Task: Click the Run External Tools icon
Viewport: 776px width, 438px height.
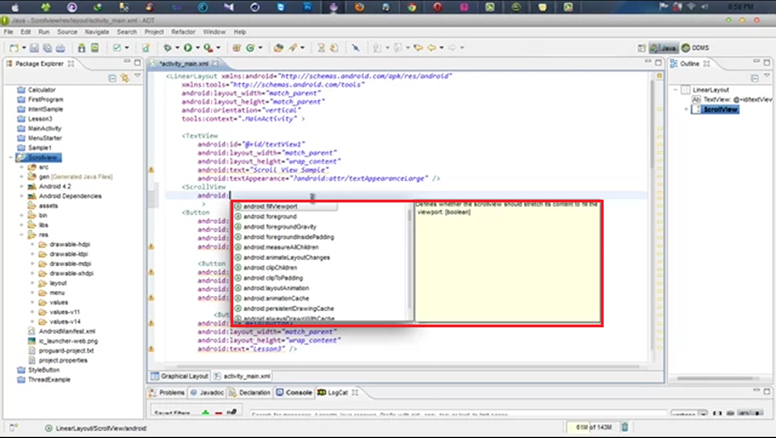Action: (209, 48)
